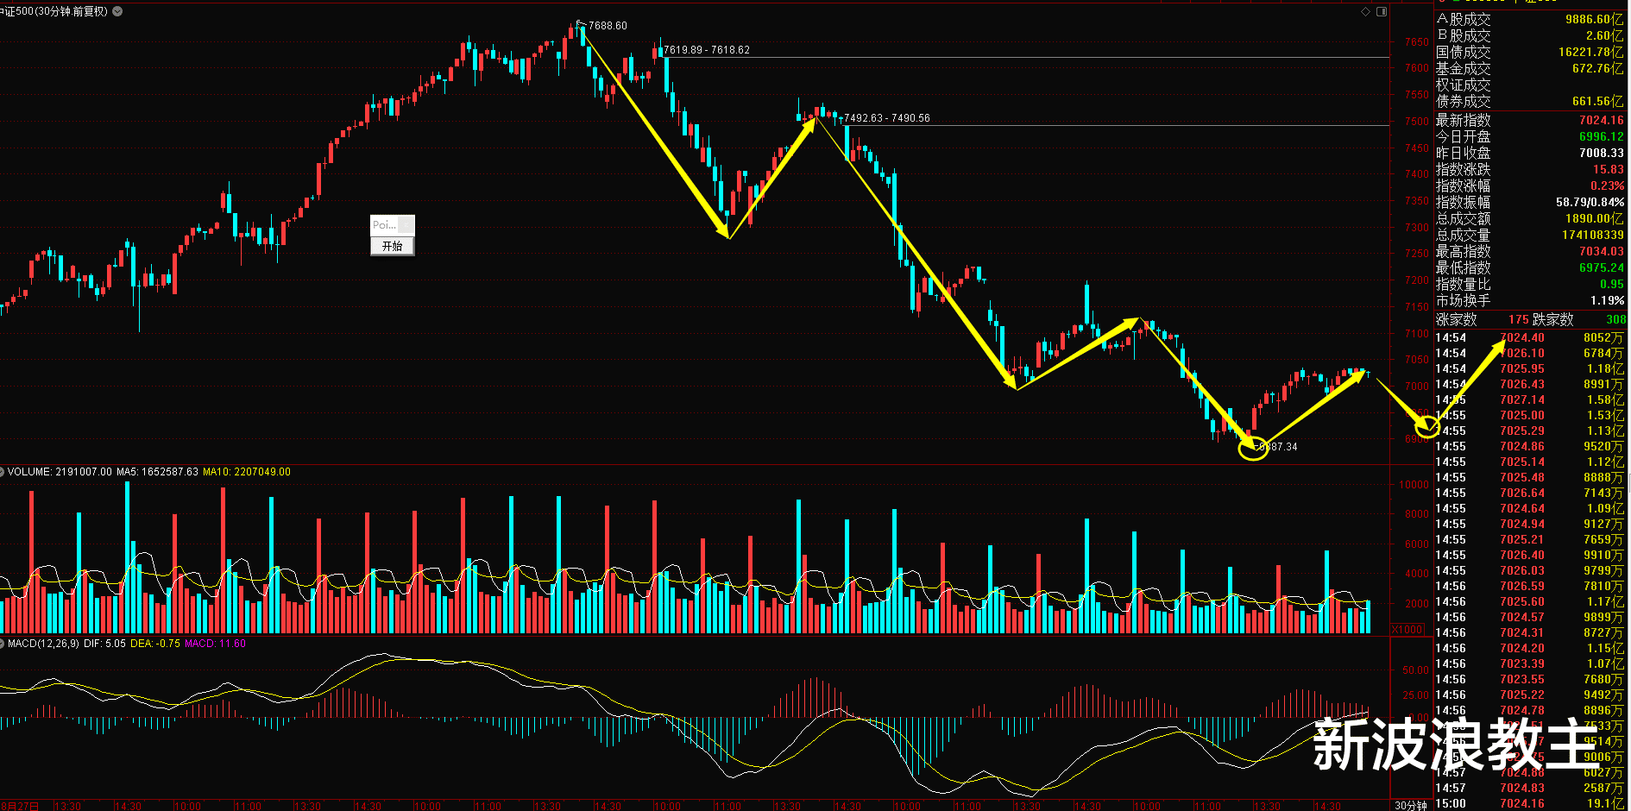Click the 10000 volume axis label
Screen dimensions: 1631x811
[x=1414, y=485]
